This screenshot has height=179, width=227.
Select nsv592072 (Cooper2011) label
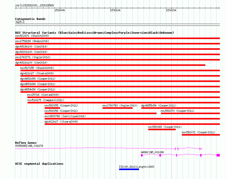tap(198, 132)
